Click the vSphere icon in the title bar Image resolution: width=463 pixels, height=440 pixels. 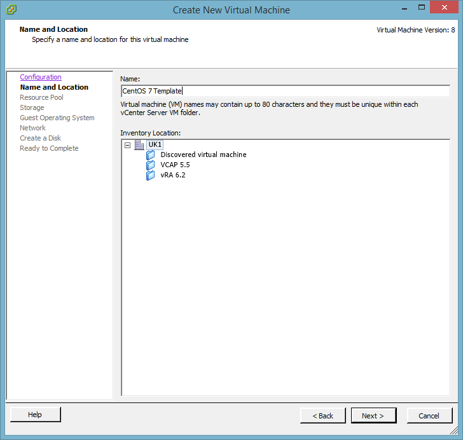pos(11,10)
